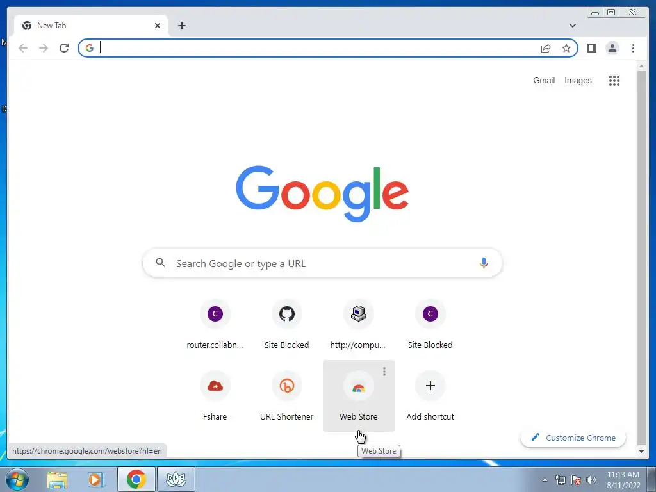Click the back navigation arrow
Viewport: 656px width, 492px height.
click(x=23, y=48)
